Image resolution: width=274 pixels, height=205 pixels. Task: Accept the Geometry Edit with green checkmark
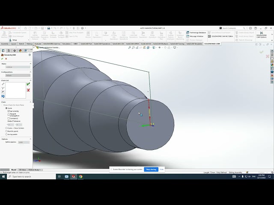point(2,59)
